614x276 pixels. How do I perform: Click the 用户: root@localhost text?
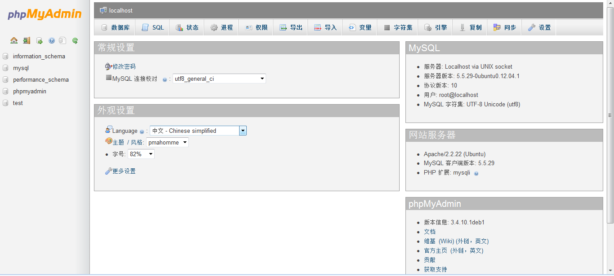point(451,95)
